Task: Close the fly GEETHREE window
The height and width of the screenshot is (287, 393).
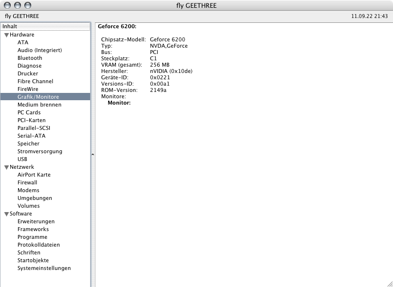Action: [x=7, y=5]
